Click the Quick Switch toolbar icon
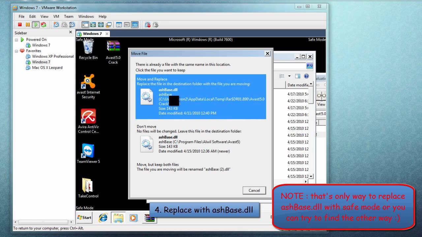The height and width of the screenshot is (237, 422). pyautogui.click(x=93, y=25)
